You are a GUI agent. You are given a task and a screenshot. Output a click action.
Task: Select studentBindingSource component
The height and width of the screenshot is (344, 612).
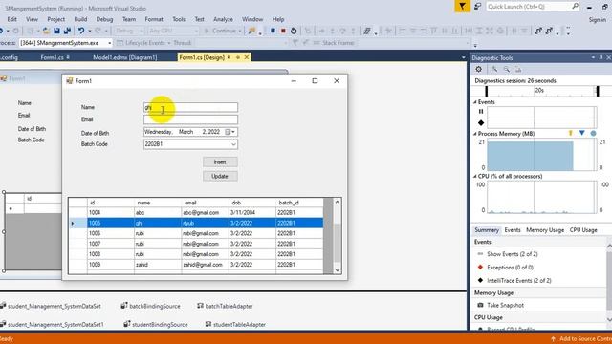click(156, 324)
